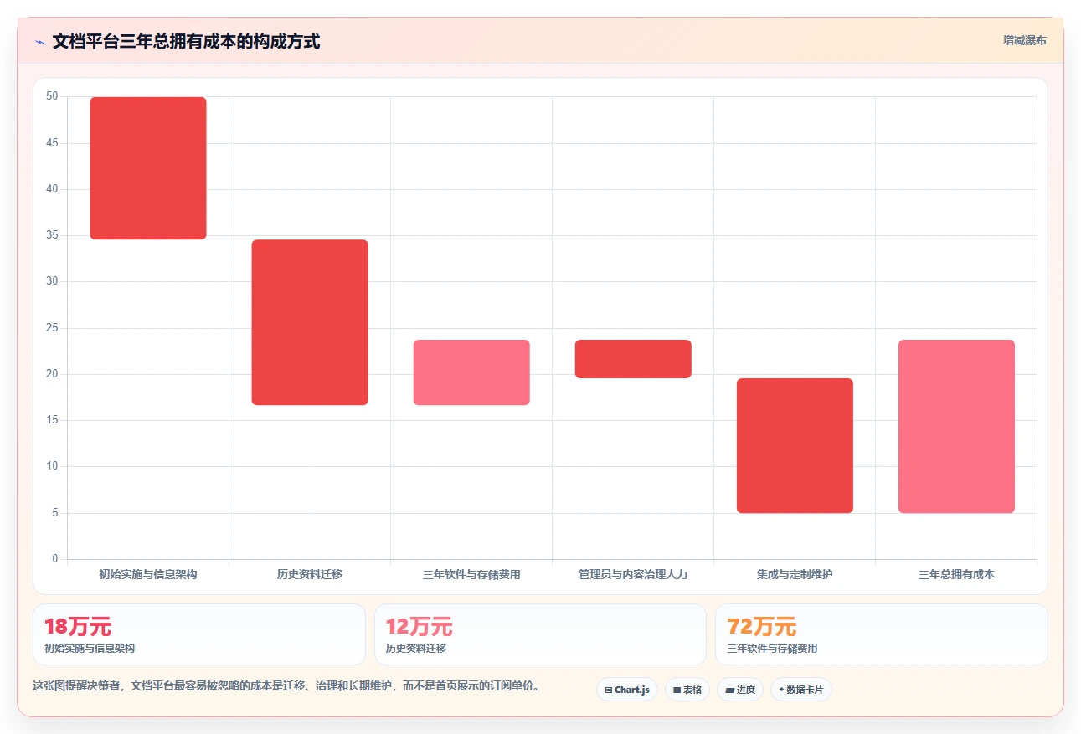This screenshot has width=1081, height=734.
Task: Click x-axis label 三年总拥有成本
Action: point(956,574)
